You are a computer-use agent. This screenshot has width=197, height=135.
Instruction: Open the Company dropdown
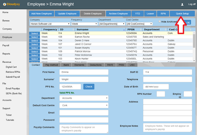[x=50, y=24]
